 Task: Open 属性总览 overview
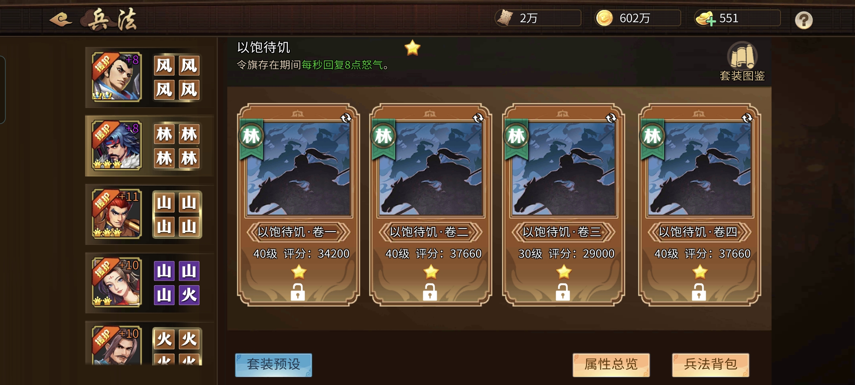coord(611,365)
